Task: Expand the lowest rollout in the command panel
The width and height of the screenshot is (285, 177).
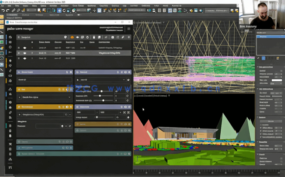Action: (258, 155)
